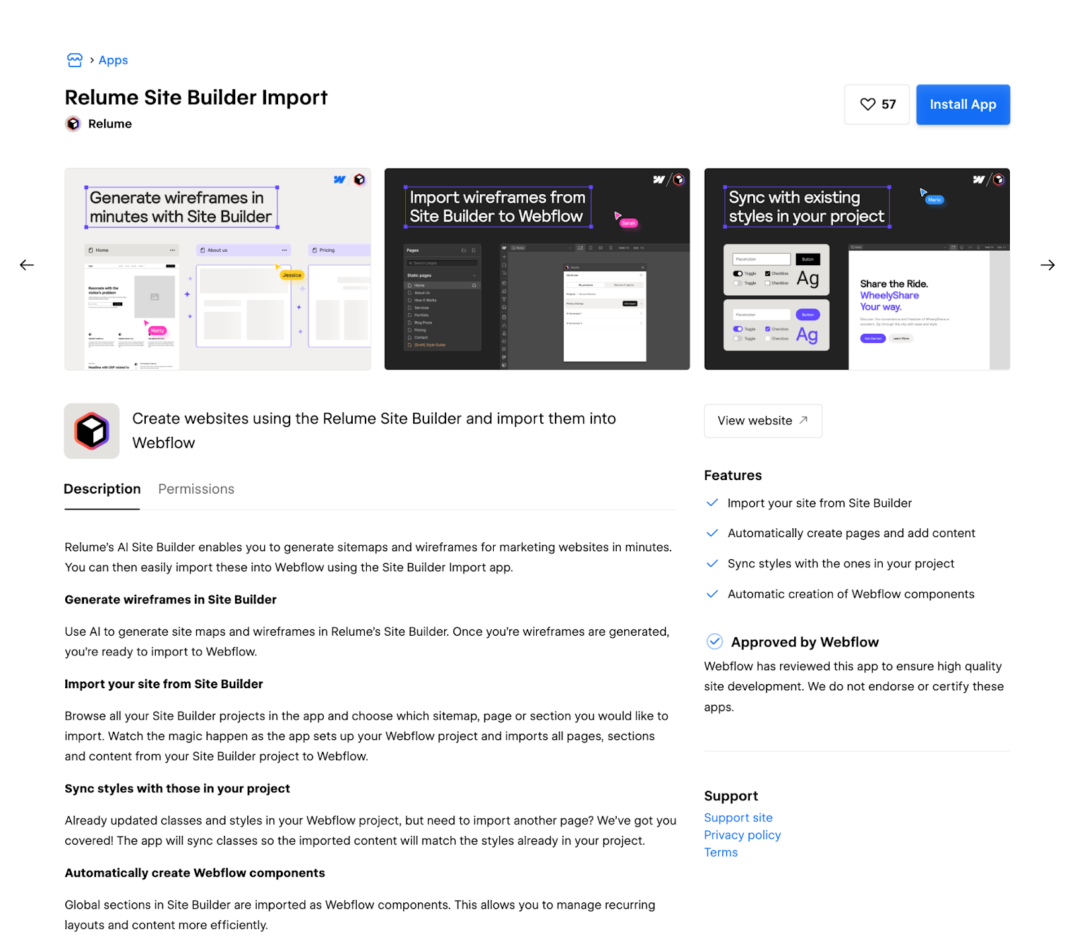Open the Terms link

721,853
